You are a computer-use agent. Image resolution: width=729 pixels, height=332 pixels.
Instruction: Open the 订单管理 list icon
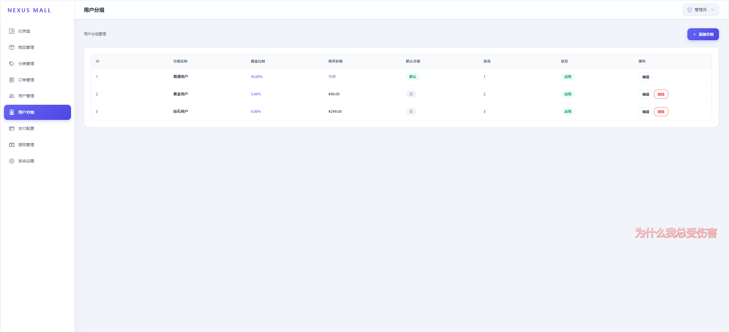[x=12, y=80]
